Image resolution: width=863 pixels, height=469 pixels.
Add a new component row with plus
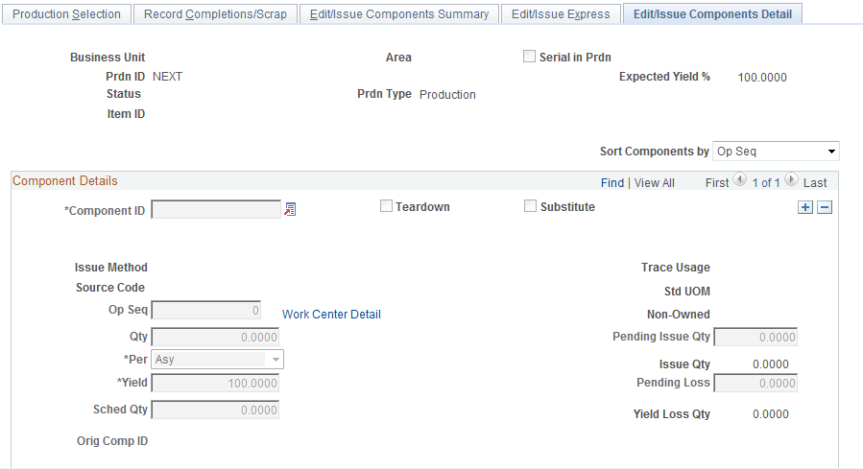point(805,207)
